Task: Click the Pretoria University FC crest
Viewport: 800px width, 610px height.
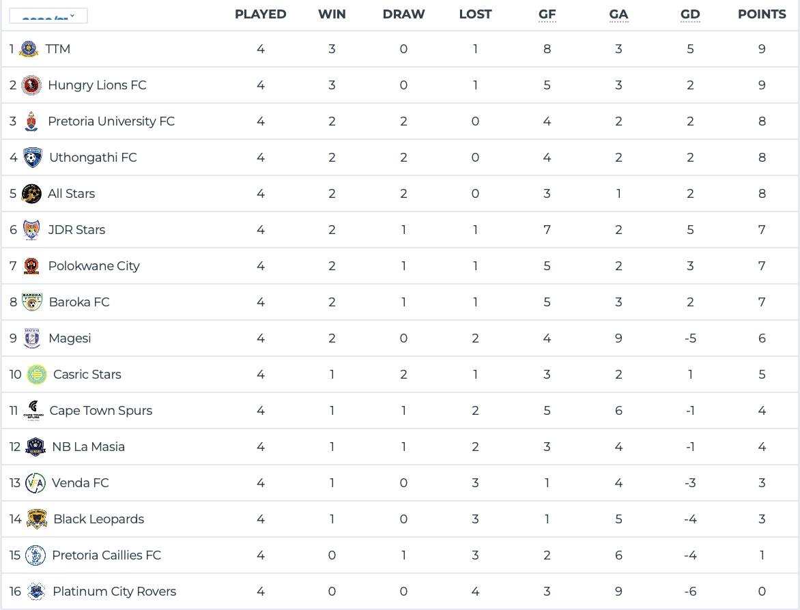Action: 31,121
